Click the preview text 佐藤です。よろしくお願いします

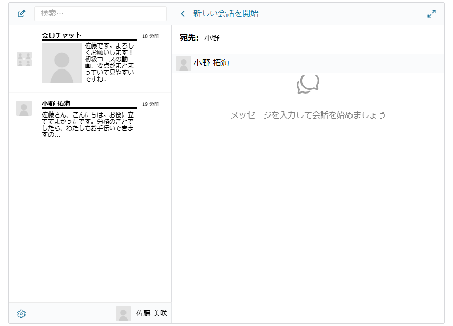point(109,62)
